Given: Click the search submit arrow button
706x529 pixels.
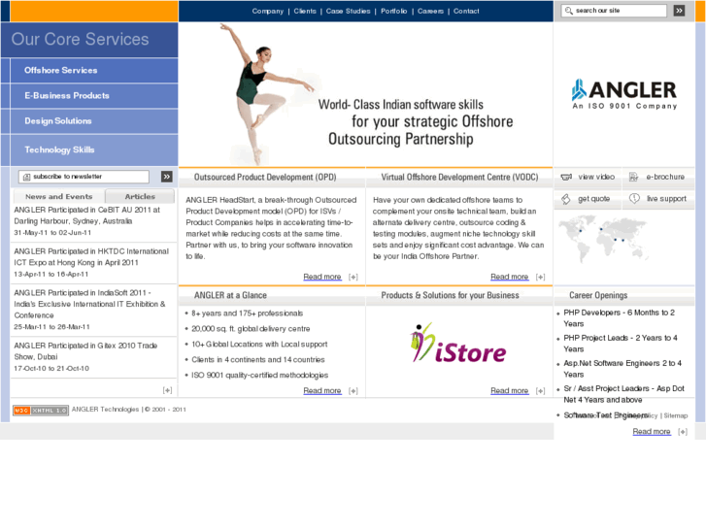Looking at the screenshot, I should (679, 11).
